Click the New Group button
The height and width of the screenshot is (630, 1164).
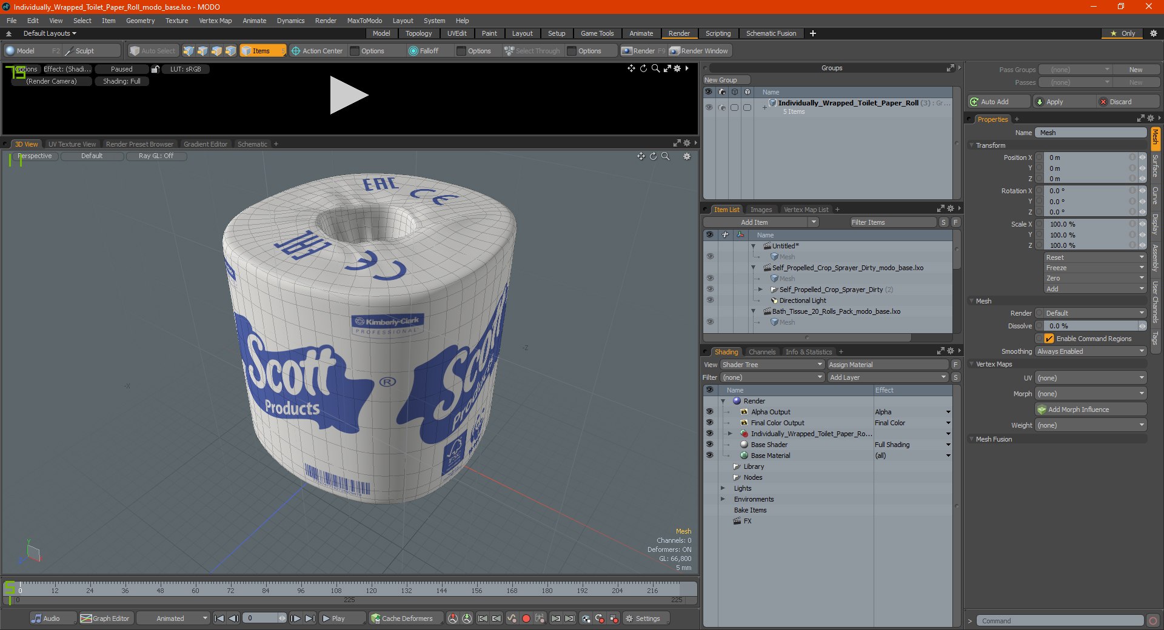pos(726,80)
